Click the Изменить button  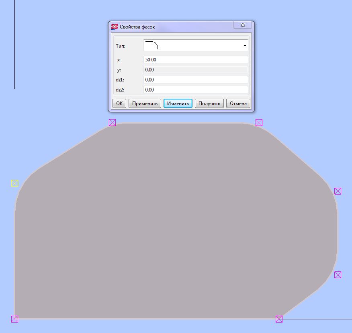click(x=178, y=103)
